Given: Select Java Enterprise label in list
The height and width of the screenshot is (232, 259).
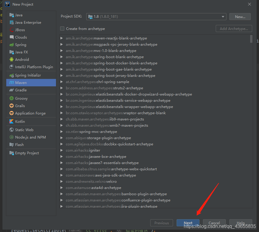Looking at the screenshot, I should coord(28,23).
